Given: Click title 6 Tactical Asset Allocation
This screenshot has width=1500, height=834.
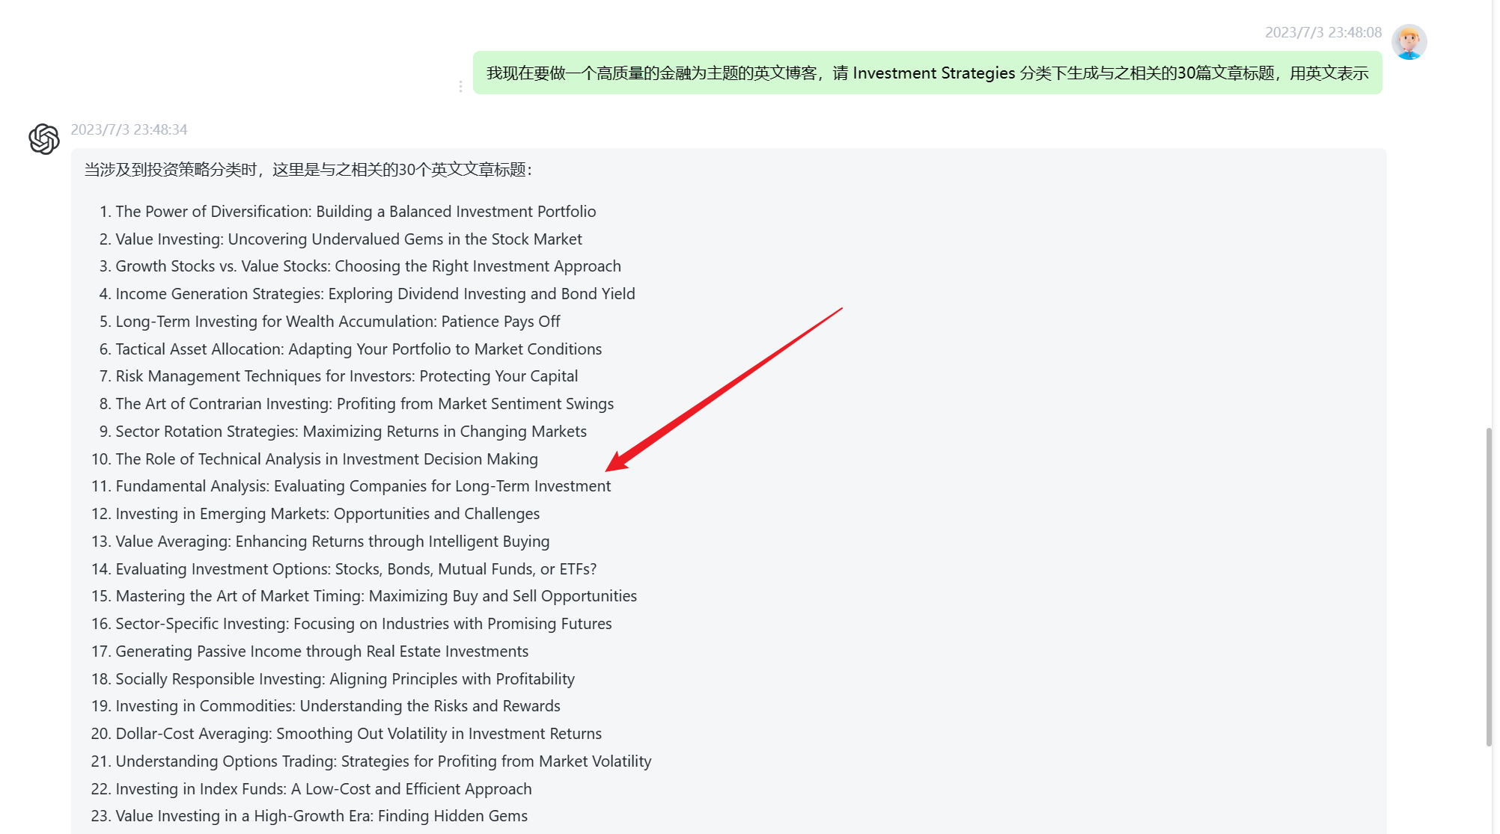Looking at the screenshot, I should point(359,349).
